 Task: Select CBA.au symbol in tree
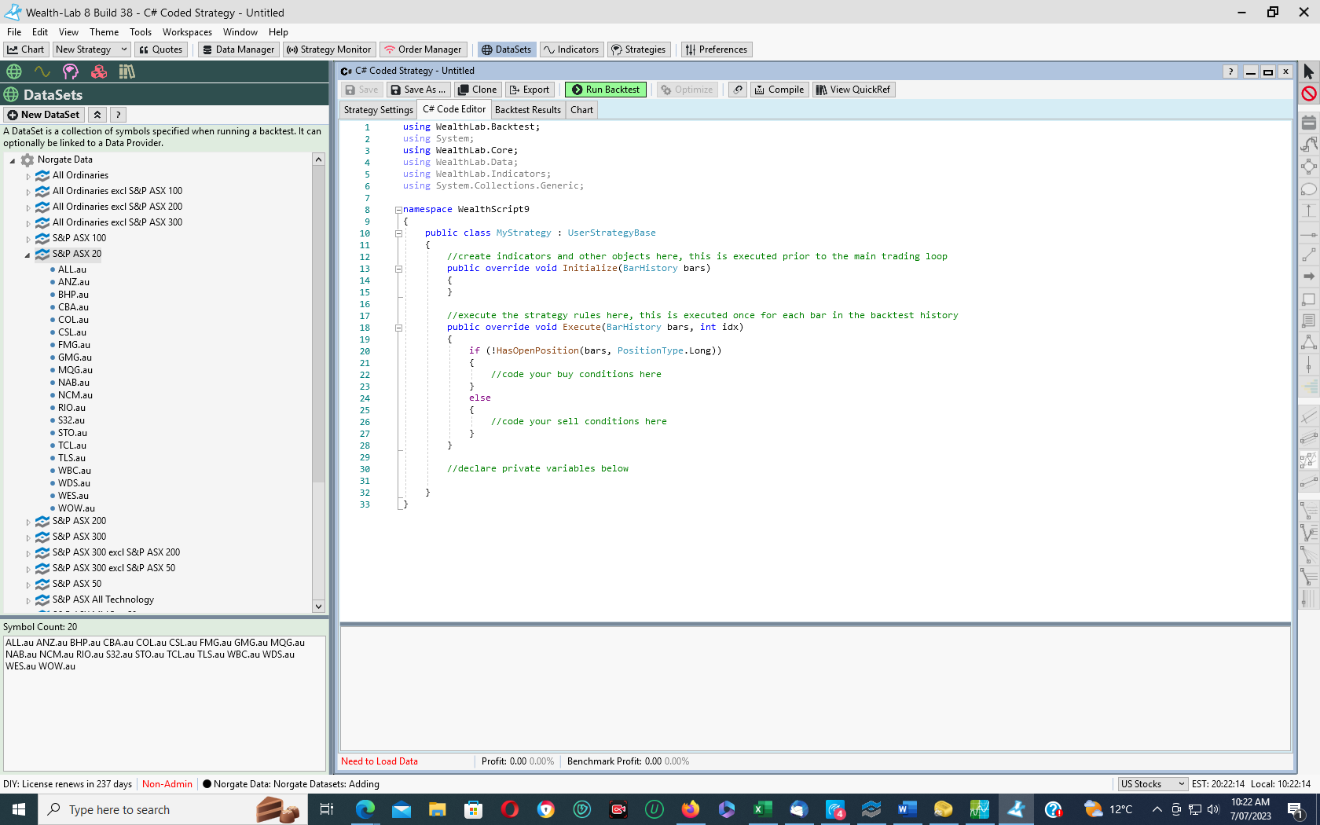73,307
